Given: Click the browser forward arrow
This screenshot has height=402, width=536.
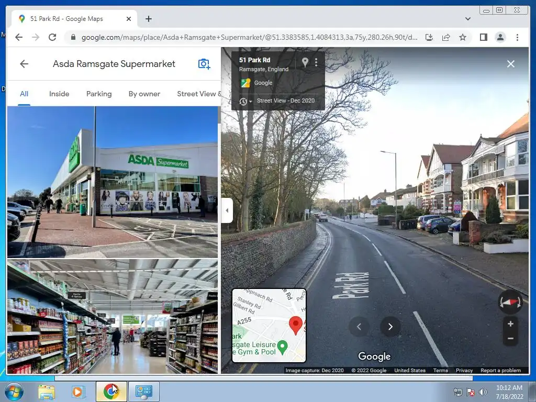Looking at the screenshot, I should pos(36,37).
